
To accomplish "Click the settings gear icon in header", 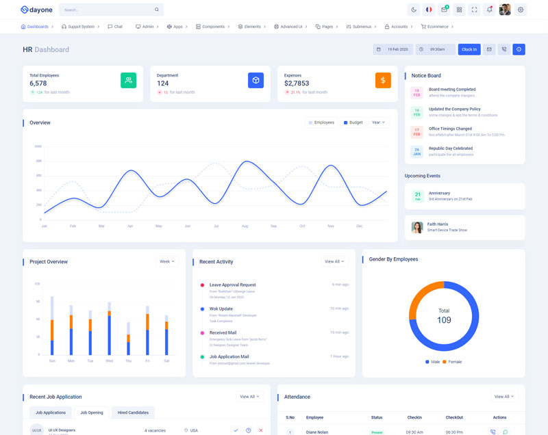I will tap(521, 10).
